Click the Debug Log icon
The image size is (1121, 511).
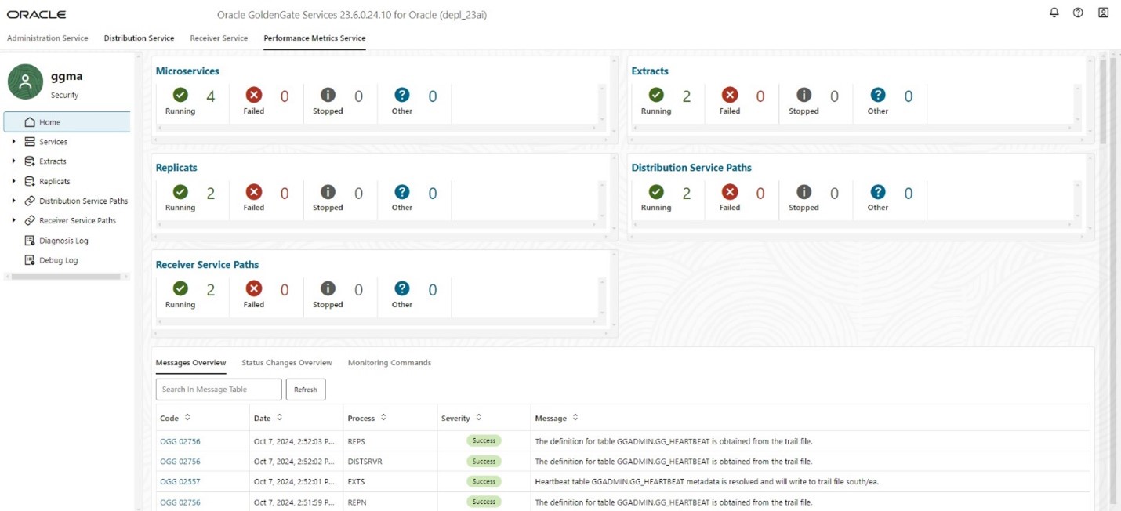point(30,260)
